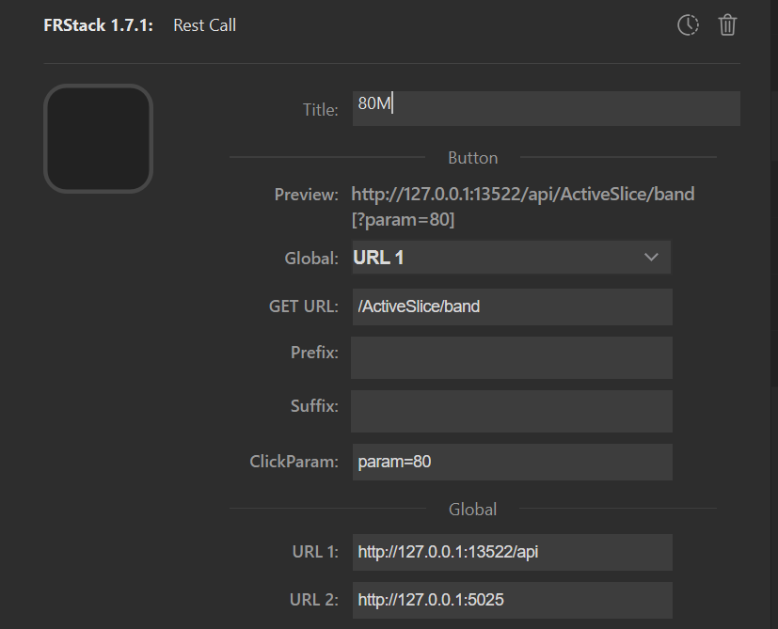
Task: Click the empty Suffix field
Action: tap(512, 411)
